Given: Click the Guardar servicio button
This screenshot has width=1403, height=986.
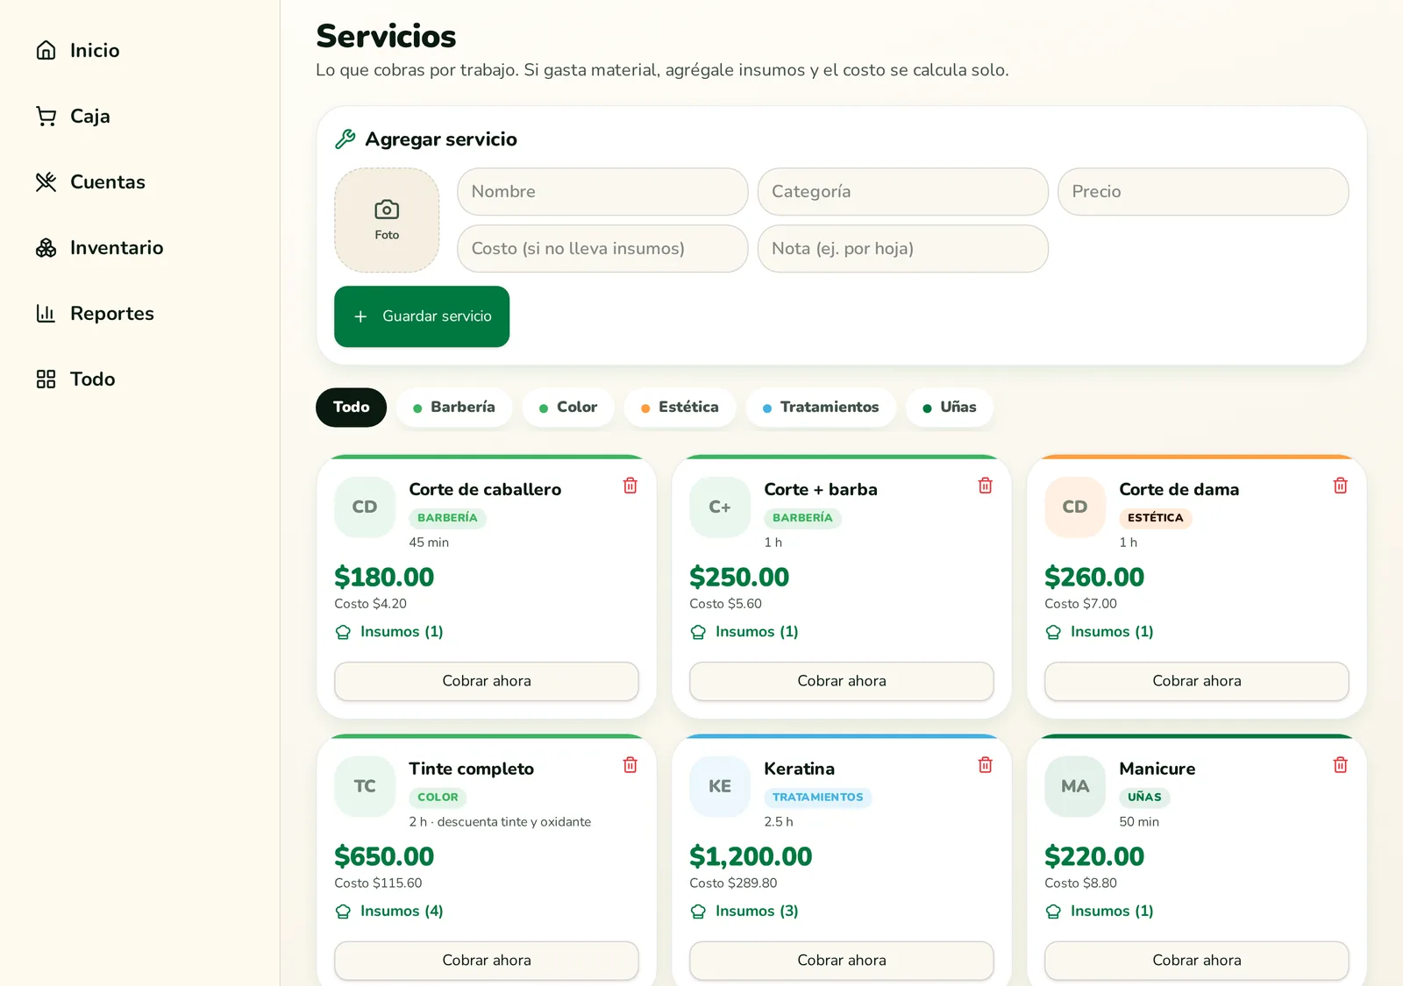Looking at the screenshot, I should [422, 316].
